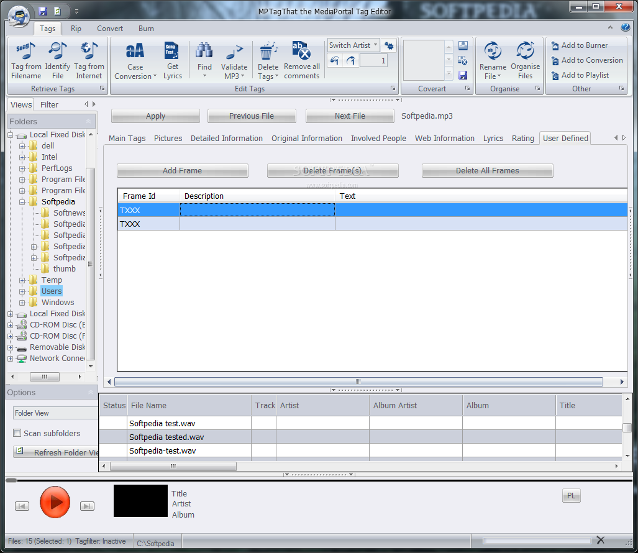This screenshot has height=553, width=638.
Task: Open the Rip ribbon tab
Action: click(76, 29)
